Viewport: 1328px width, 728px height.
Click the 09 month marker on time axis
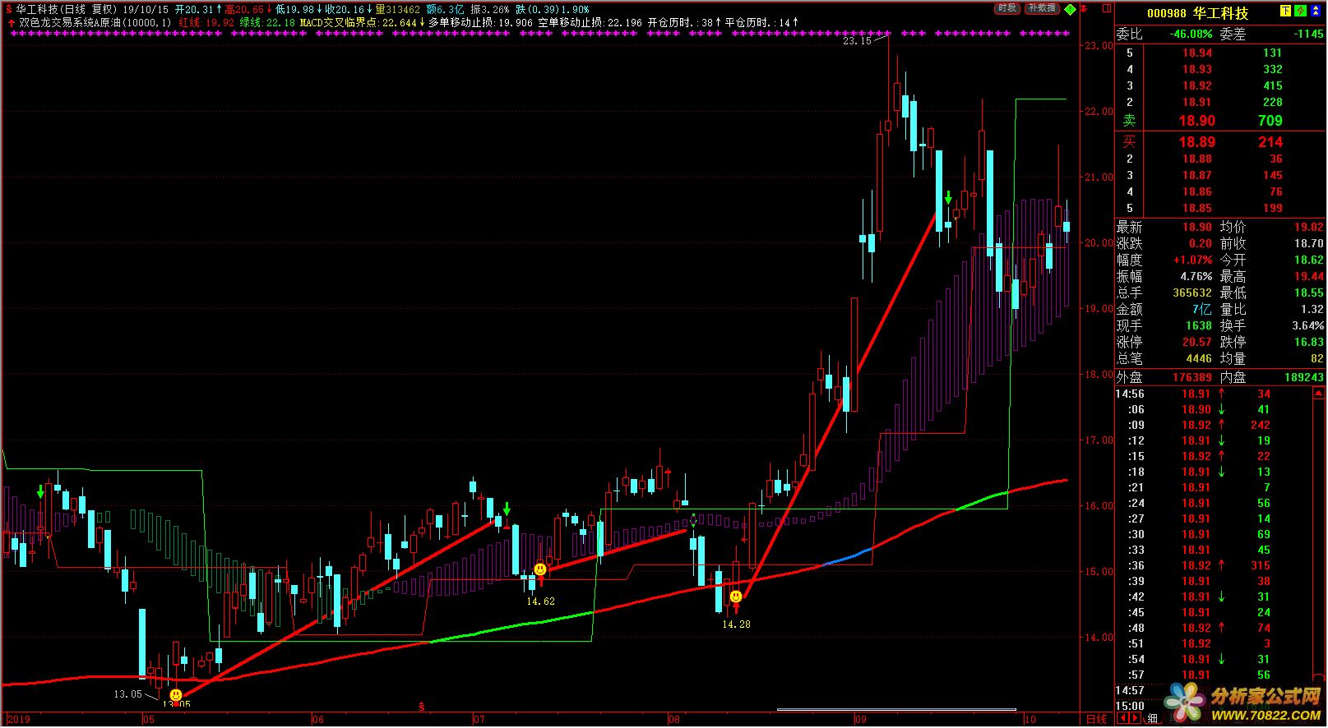pos(860,719)
